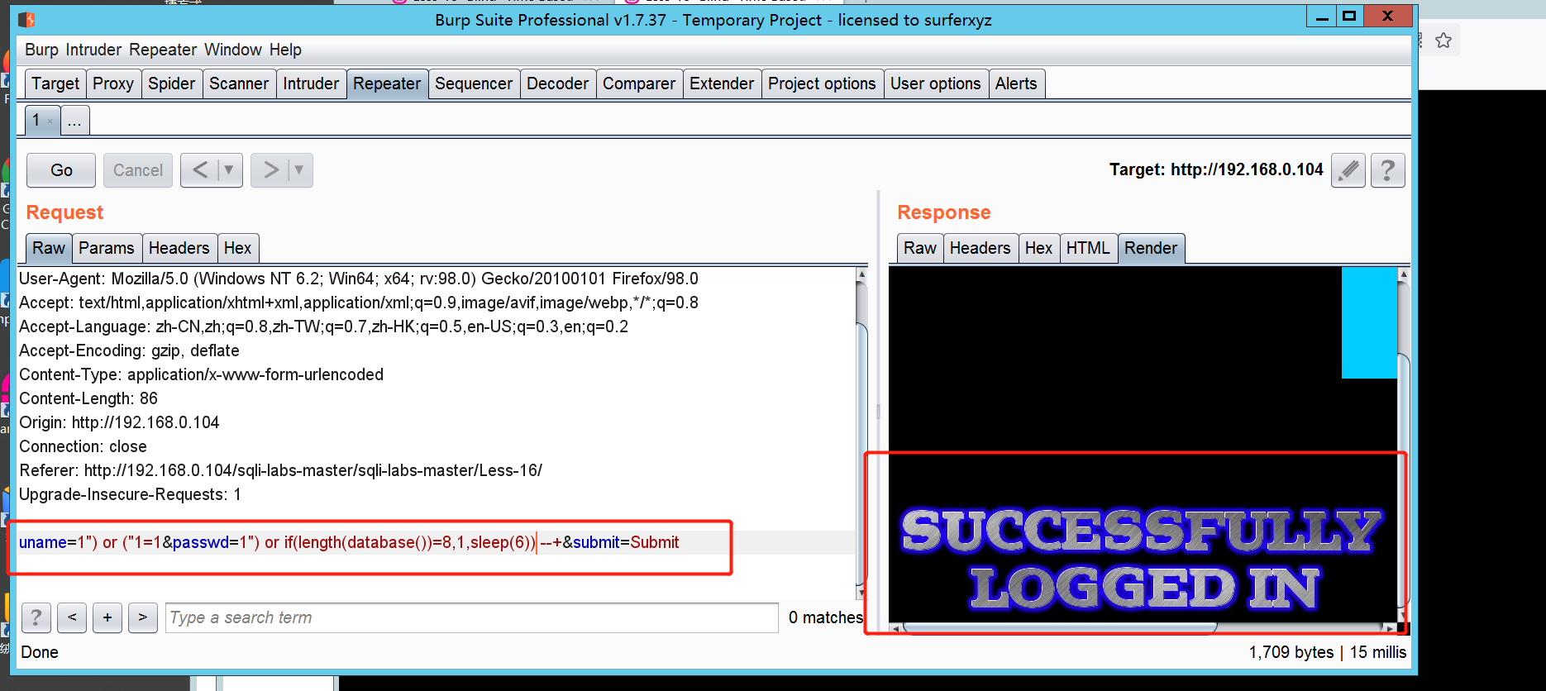Click the 'Content-Length: 86' line
The width and height of the screenshot is (1546, 691).
click(88, 398)
